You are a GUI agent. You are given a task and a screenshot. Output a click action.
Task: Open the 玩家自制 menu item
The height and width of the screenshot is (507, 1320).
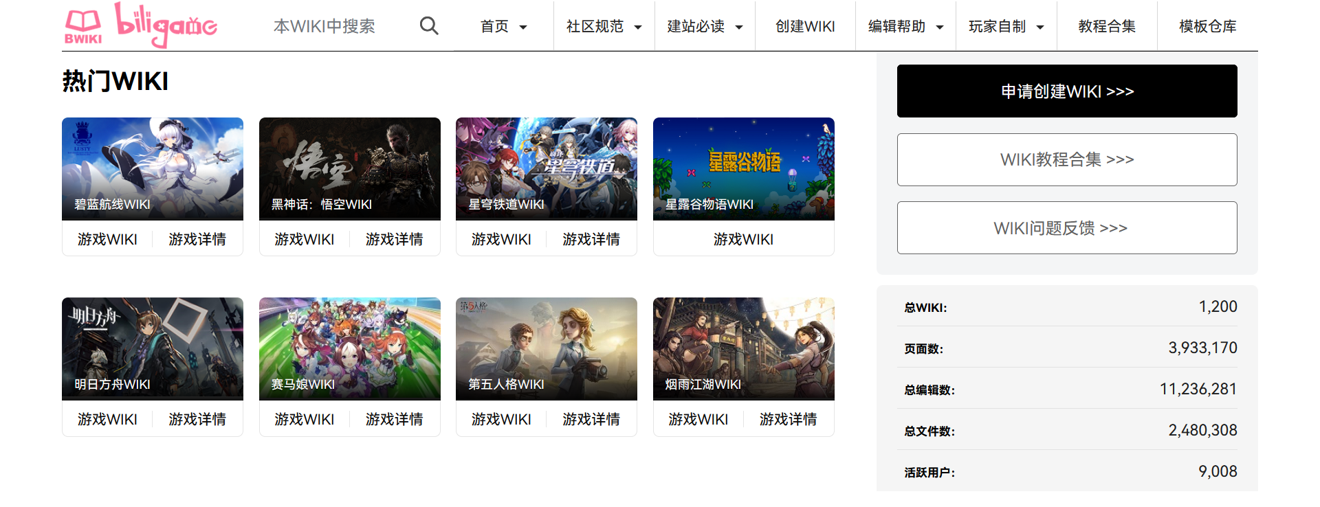[997, 26]
